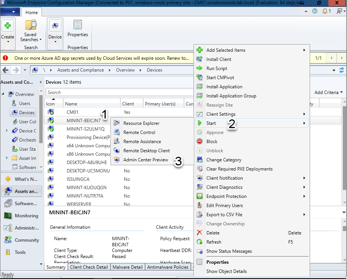The width and height of the screenshot is (347, 279).
Task: Choose Edit Primary Users menu entry
Action: point(251,206)
